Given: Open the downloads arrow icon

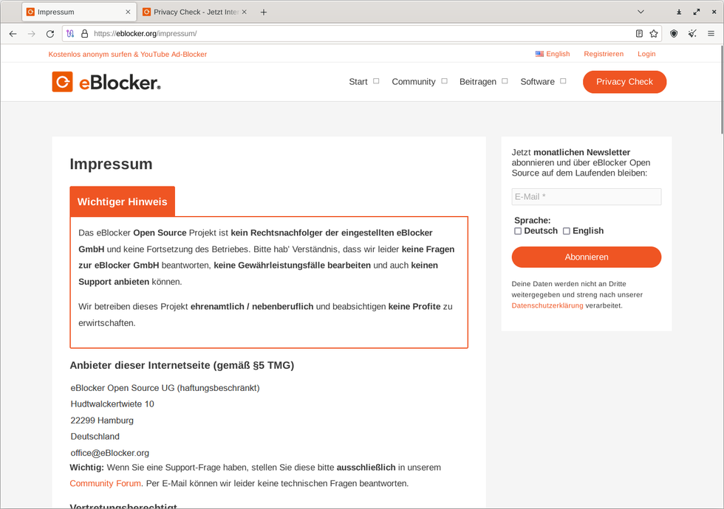Looking at the screenshot, I should pos(679,12).
